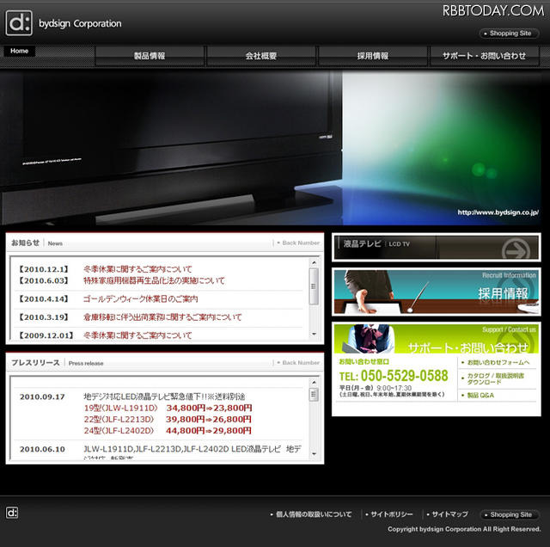This screenshot has width=550, height=547.
Task: Select the Home tab
Action: 19,51
